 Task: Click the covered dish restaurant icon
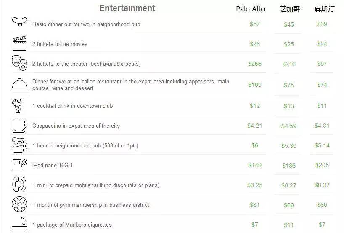coord(20,83)
